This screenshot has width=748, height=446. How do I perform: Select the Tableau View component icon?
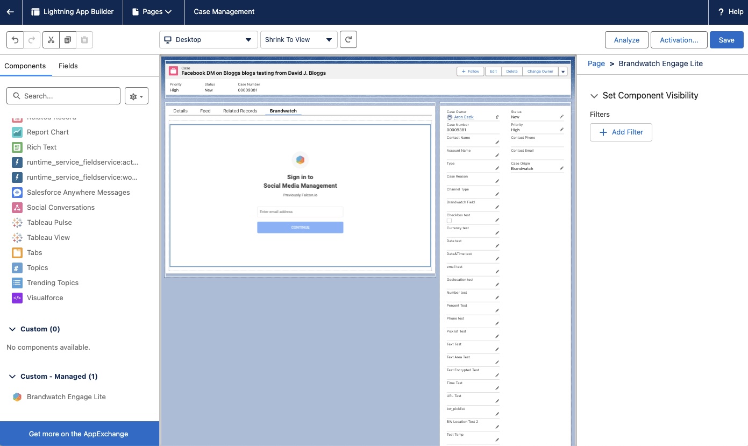point(17,237)
